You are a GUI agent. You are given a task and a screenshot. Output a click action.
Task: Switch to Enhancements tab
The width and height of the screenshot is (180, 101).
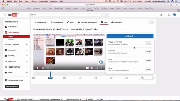[57, 22]
